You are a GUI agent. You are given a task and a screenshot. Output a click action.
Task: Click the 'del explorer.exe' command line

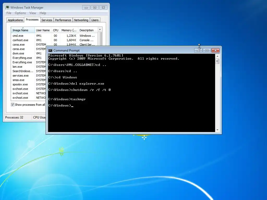[x=76, y=84]
